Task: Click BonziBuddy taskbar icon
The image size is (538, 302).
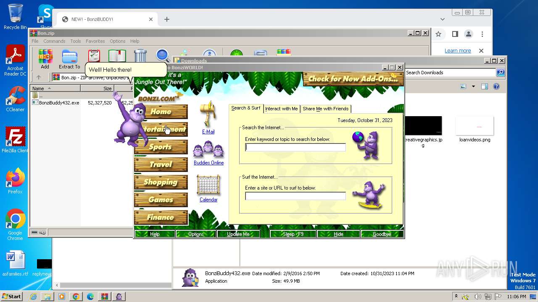Action: [119, 297]
